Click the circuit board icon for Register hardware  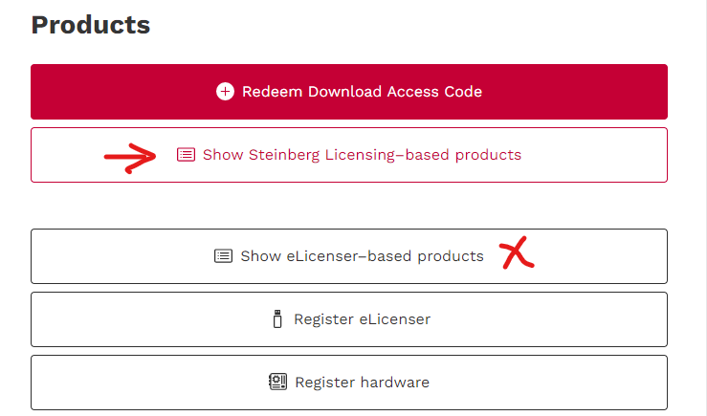(277, 383)
